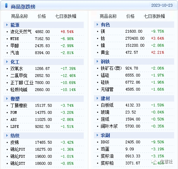Expand the 农副 category arrow
Image resolution: width=178 pixels, height=169 pixels.
pos(97,135)
